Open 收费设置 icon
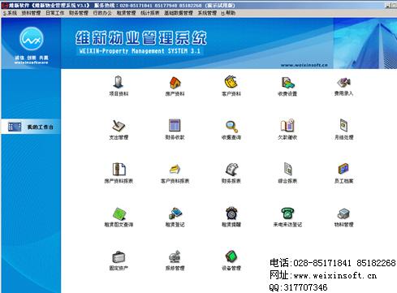The image size is (397, 293). click(287, 83)
